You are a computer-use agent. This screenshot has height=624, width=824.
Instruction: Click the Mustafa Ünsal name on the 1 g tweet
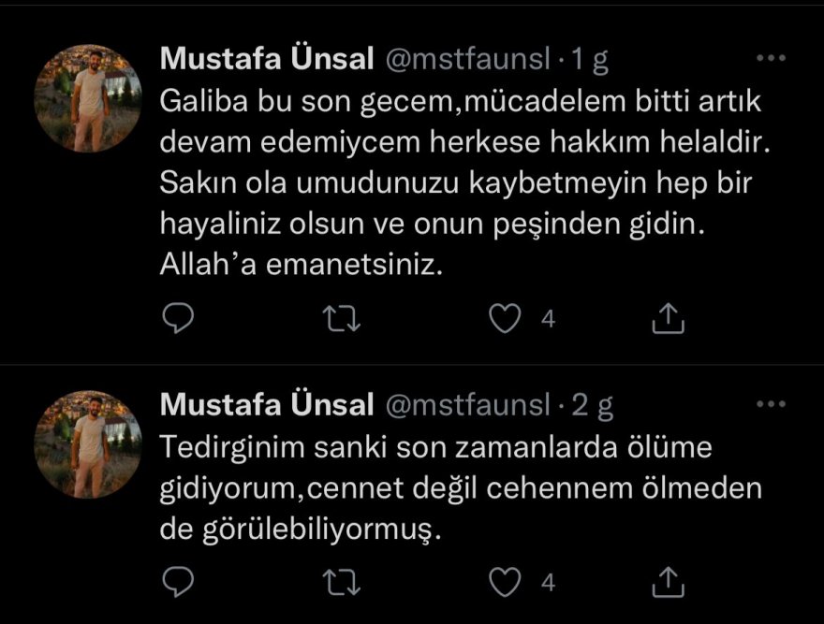(x=267, y=59)
